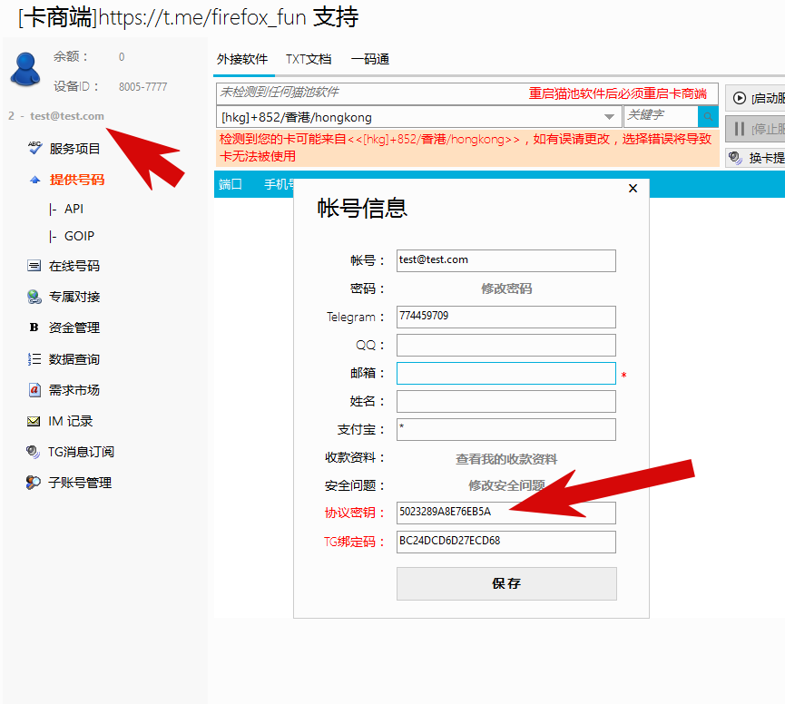Click the 协议密钥 field
This screenshot has height=704, width=785.
(506, 513)
